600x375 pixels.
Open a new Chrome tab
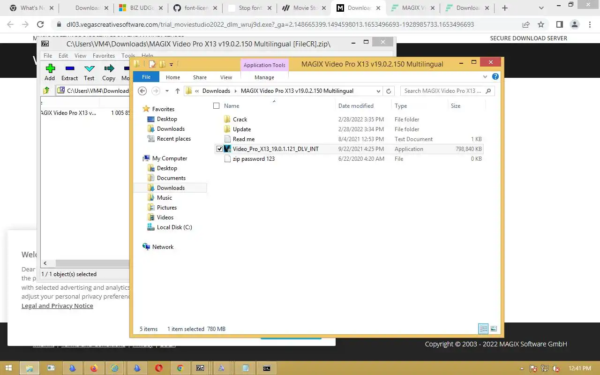[x=504, y=8]
